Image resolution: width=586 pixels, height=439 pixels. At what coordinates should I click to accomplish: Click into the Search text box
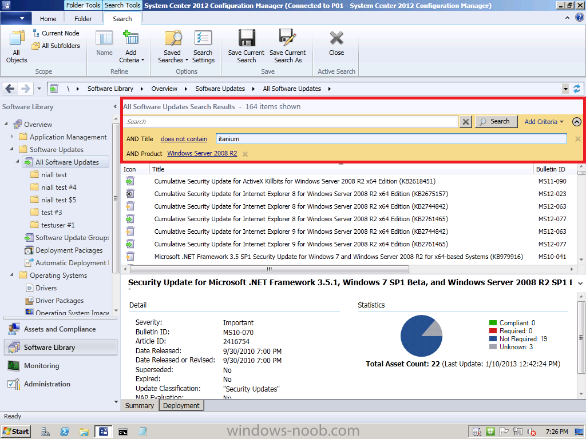click(x=291, y=122)
